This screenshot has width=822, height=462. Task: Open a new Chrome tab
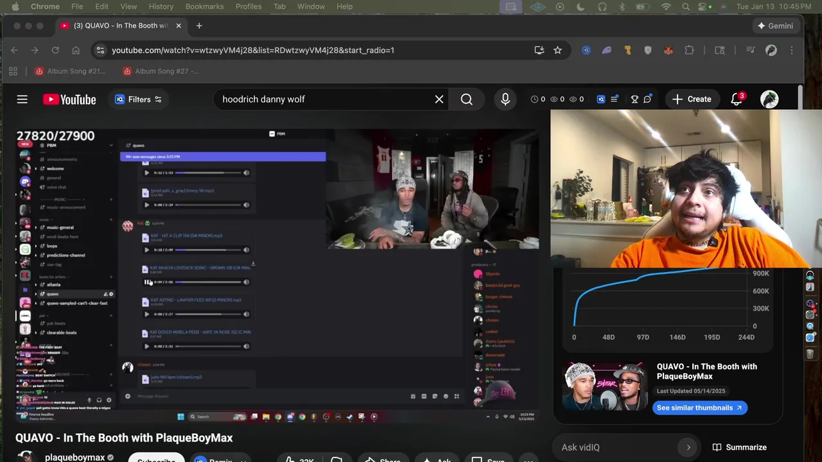[x=199, y=26]
